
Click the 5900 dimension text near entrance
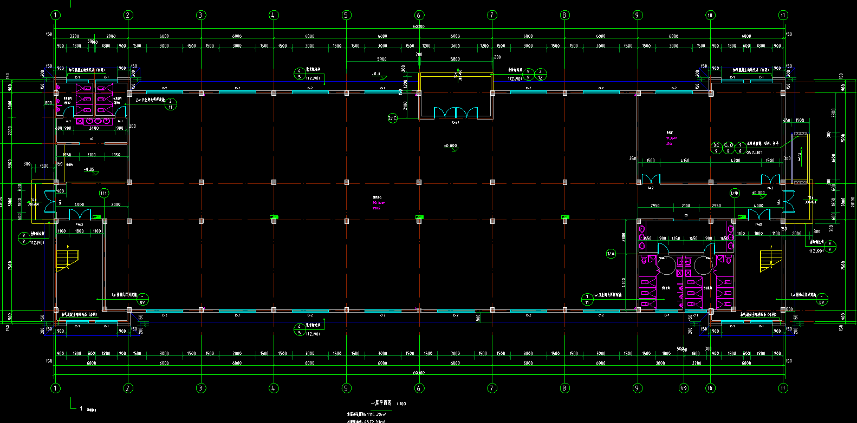[x=381, y=59]
